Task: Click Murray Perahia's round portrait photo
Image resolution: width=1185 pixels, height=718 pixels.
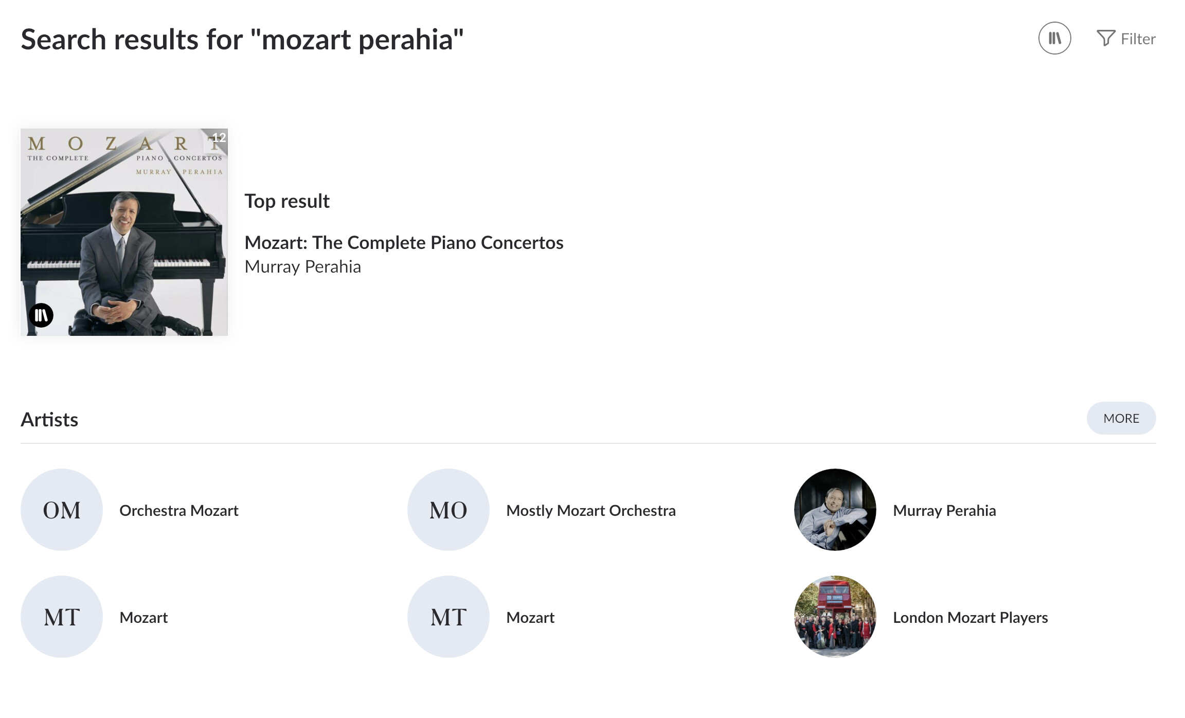Action: pyautogui.click(x=835, y=510)
